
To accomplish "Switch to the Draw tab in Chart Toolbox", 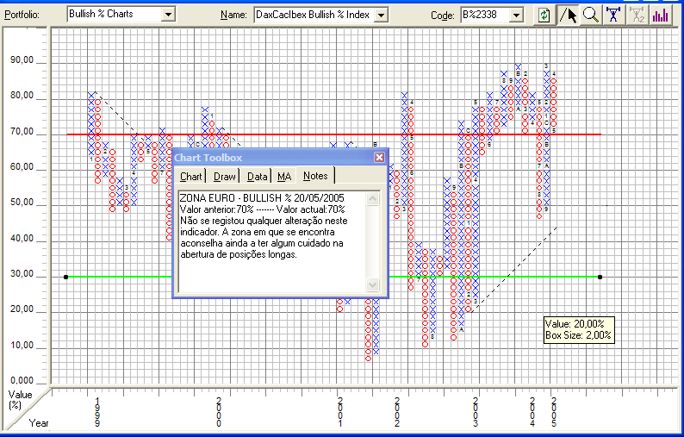I will [224, 177].
